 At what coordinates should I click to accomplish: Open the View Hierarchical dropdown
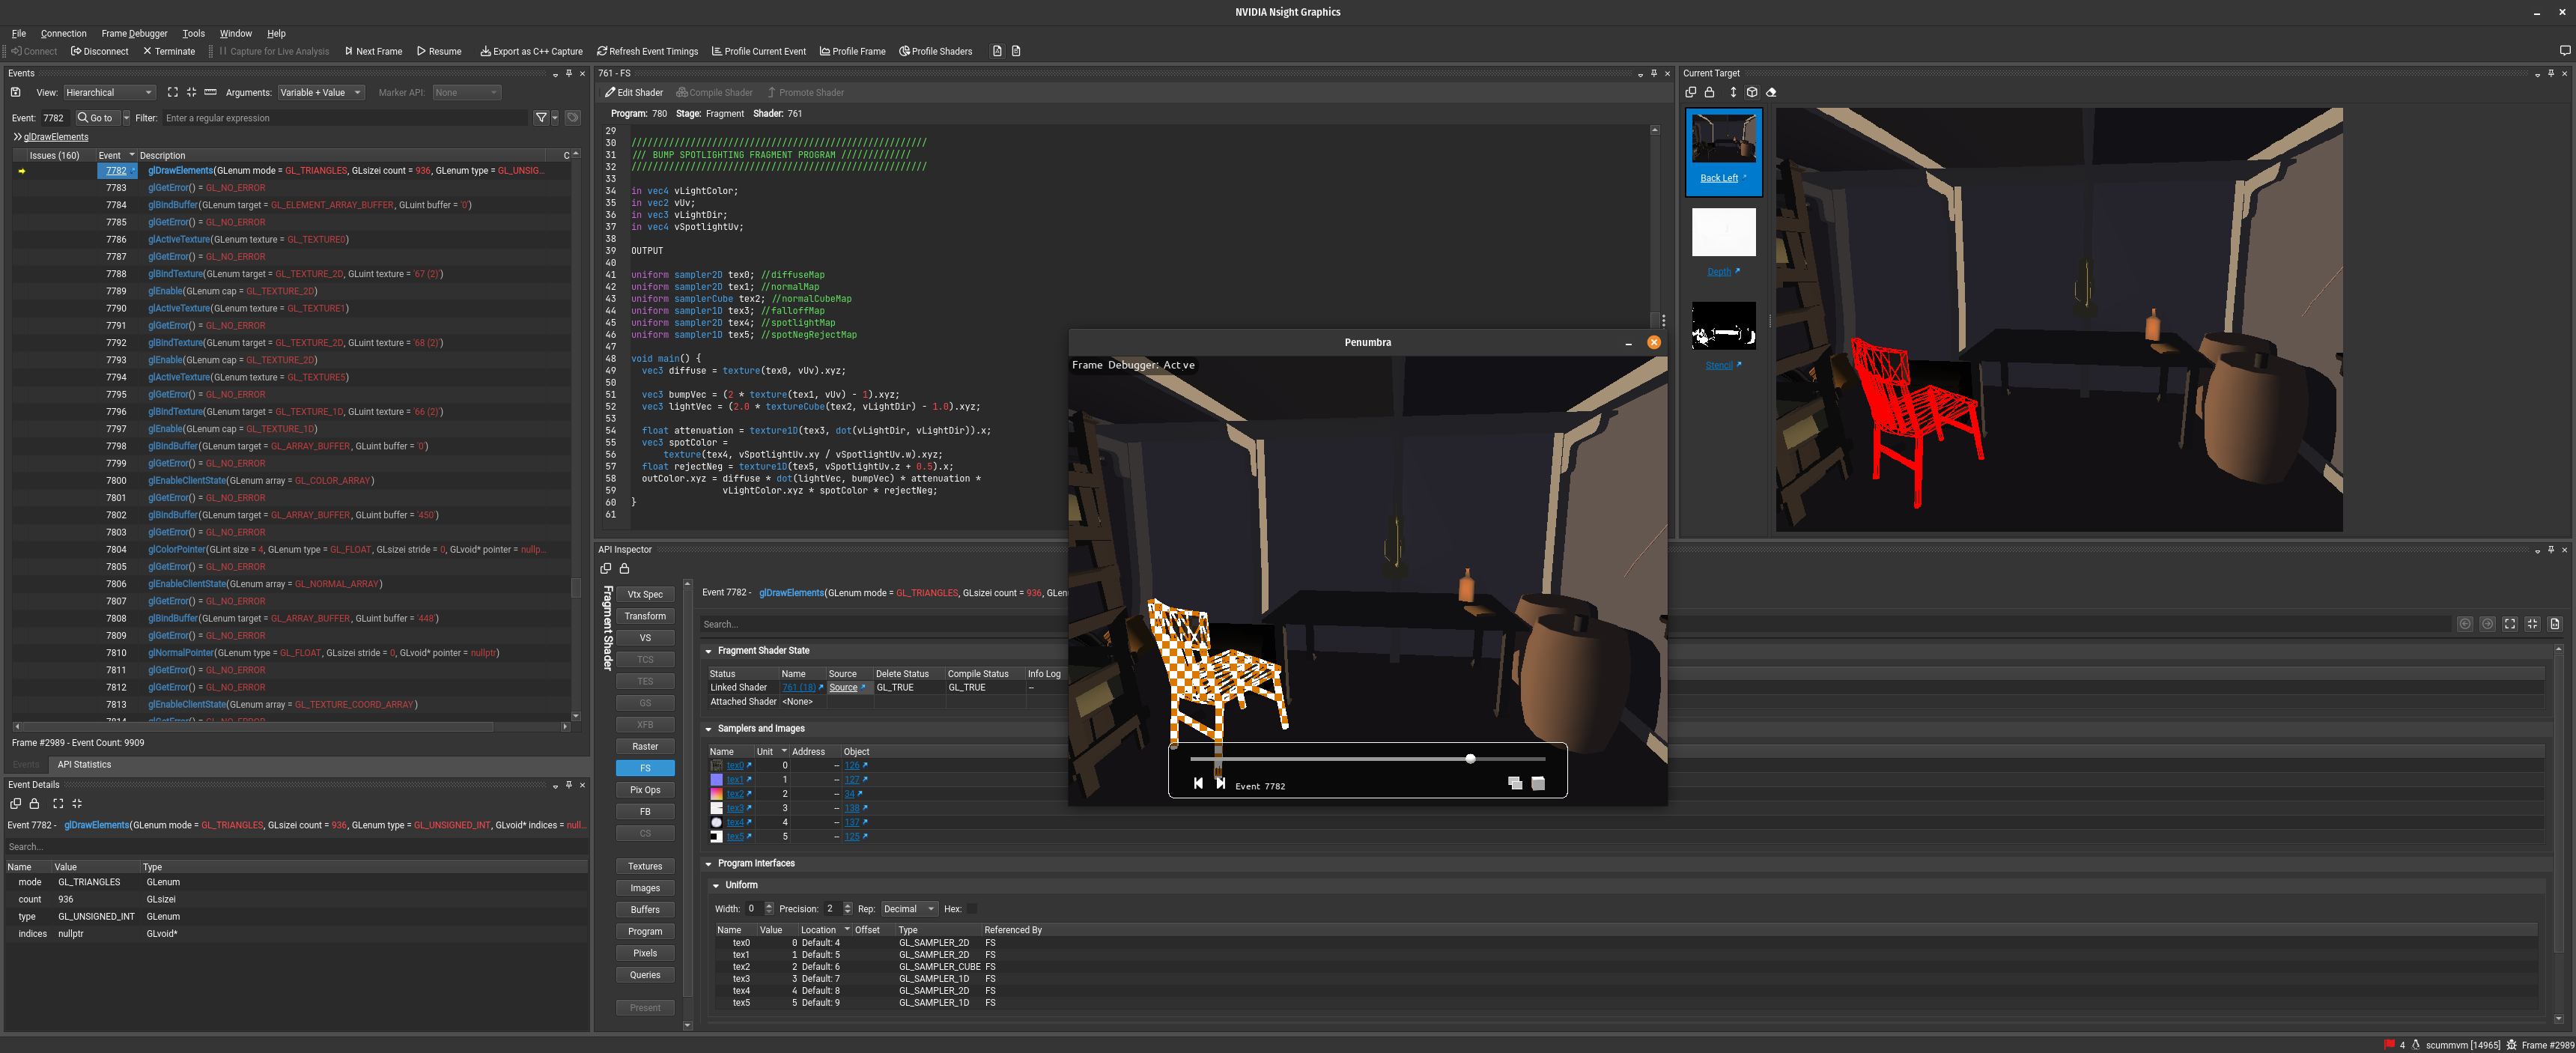click(109, 92)
